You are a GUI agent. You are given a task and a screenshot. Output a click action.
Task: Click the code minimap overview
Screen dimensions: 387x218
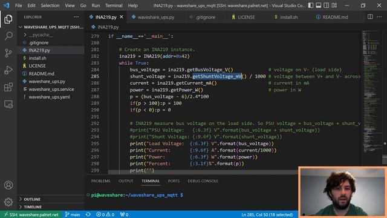coord(372,91)
